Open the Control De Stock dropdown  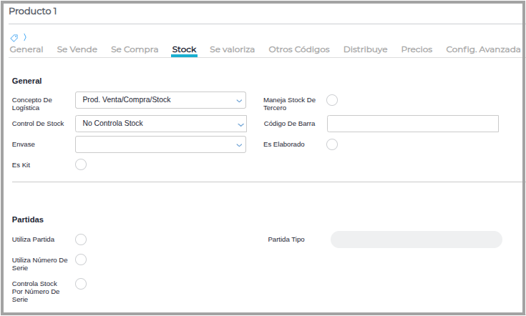[x=161, y=124]
